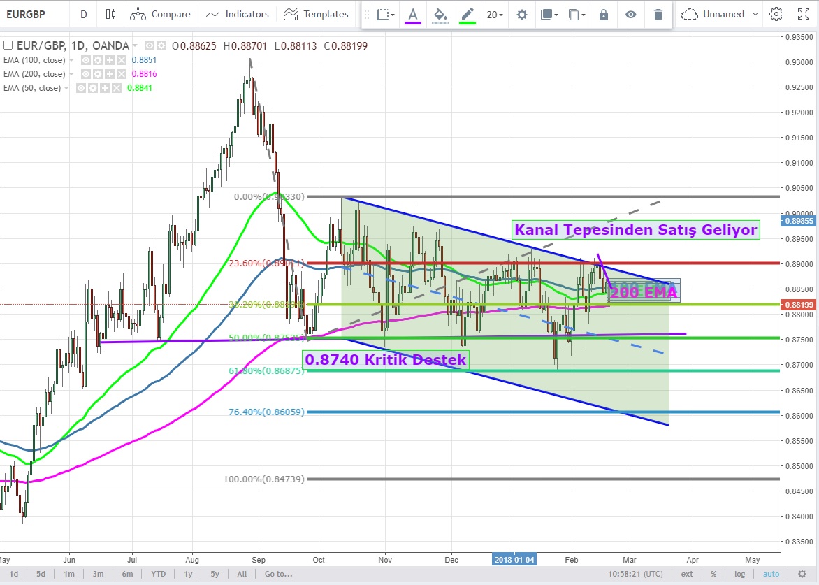Click the 0.88199 current price label on scale
This screenshot has width=819, height=585.
(x=799, y=305)
